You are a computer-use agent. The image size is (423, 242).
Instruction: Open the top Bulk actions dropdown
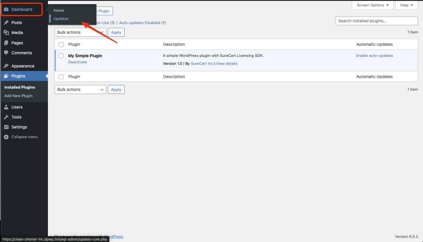tap(80, 32)
